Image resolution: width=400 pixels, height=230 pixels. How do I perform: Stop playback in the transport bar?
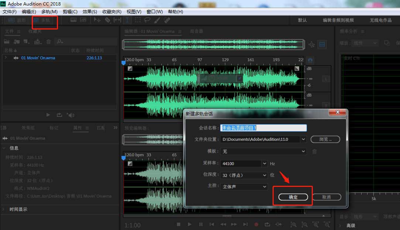(x=178, y=224)
